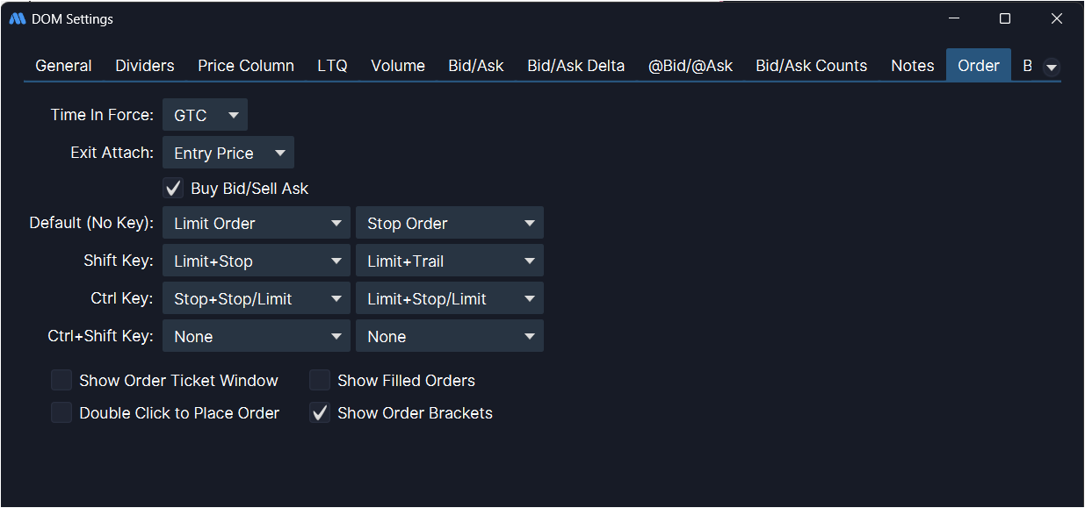Screen dimensions: 1085x508
Task: Tick the Show Filled Orders checkbox
Action: pos(320,380)
